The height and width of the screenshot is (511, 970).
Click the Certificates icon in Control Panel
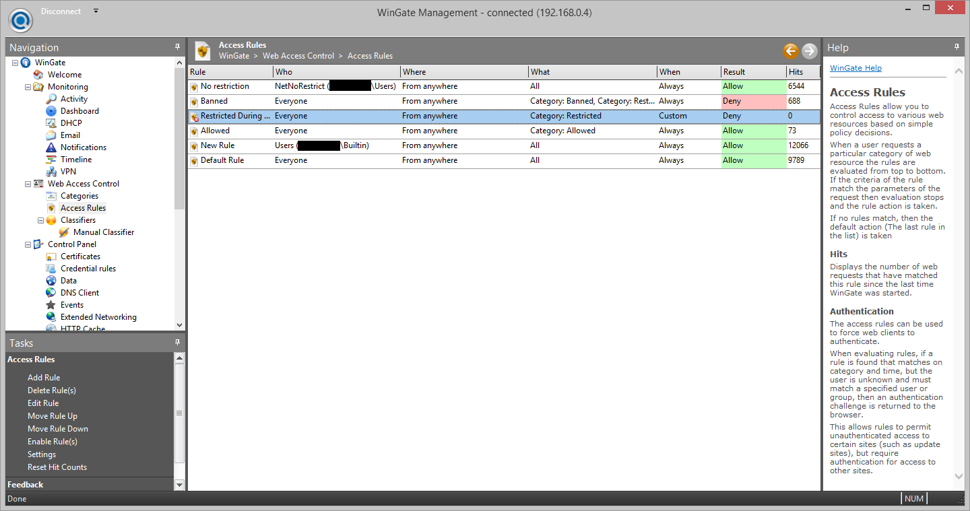(51, 257)
